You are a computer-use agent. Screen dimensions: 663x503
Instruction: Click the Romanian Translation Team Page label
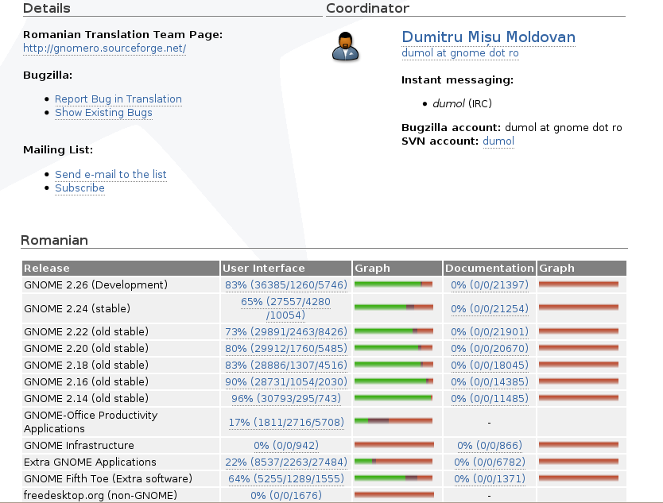122,35
